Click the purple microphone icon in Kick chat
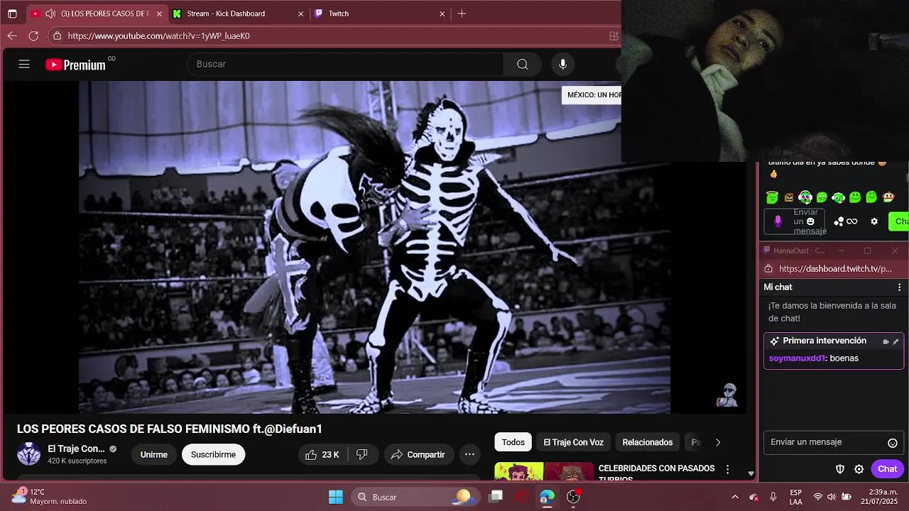 tap(778, 221)
